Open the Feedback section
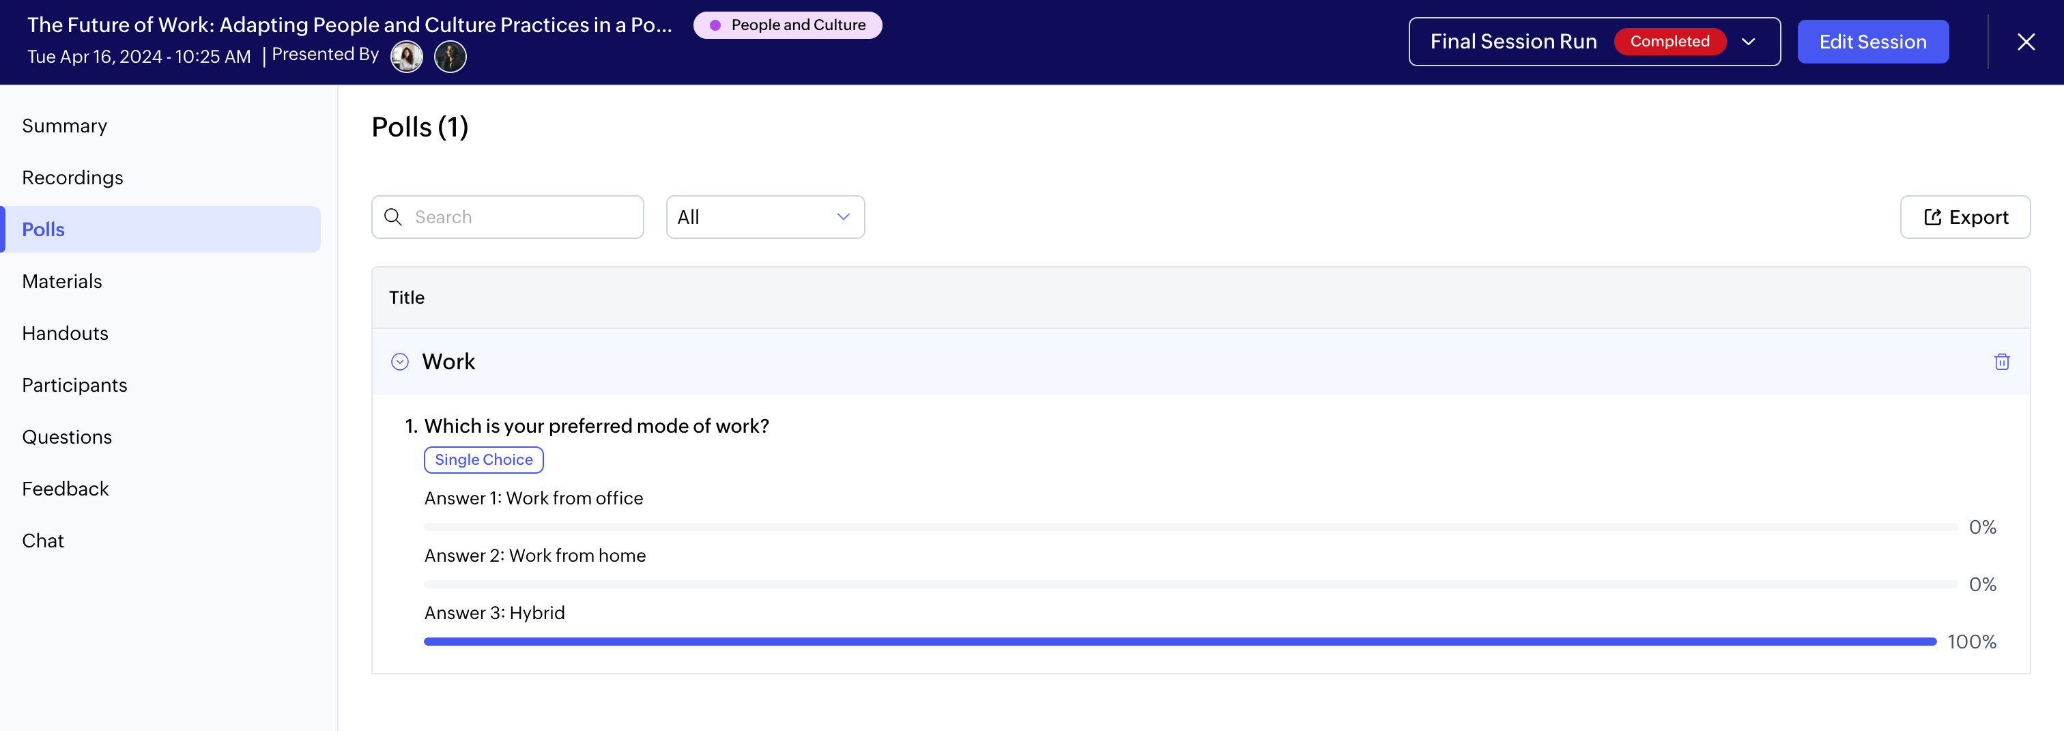Screen dimensions: 2064x731 click(65, 489)
